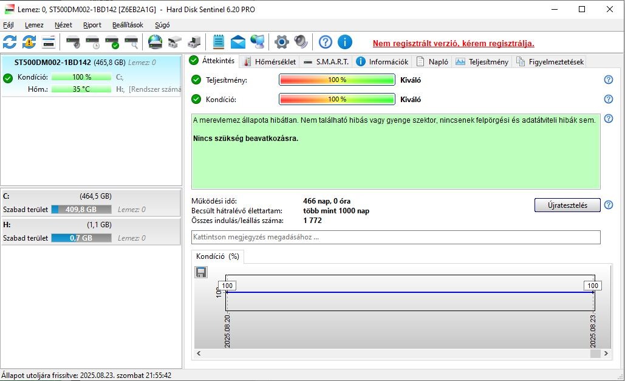
Task: Click the disk icon with green checkmark
Action: 112,42
